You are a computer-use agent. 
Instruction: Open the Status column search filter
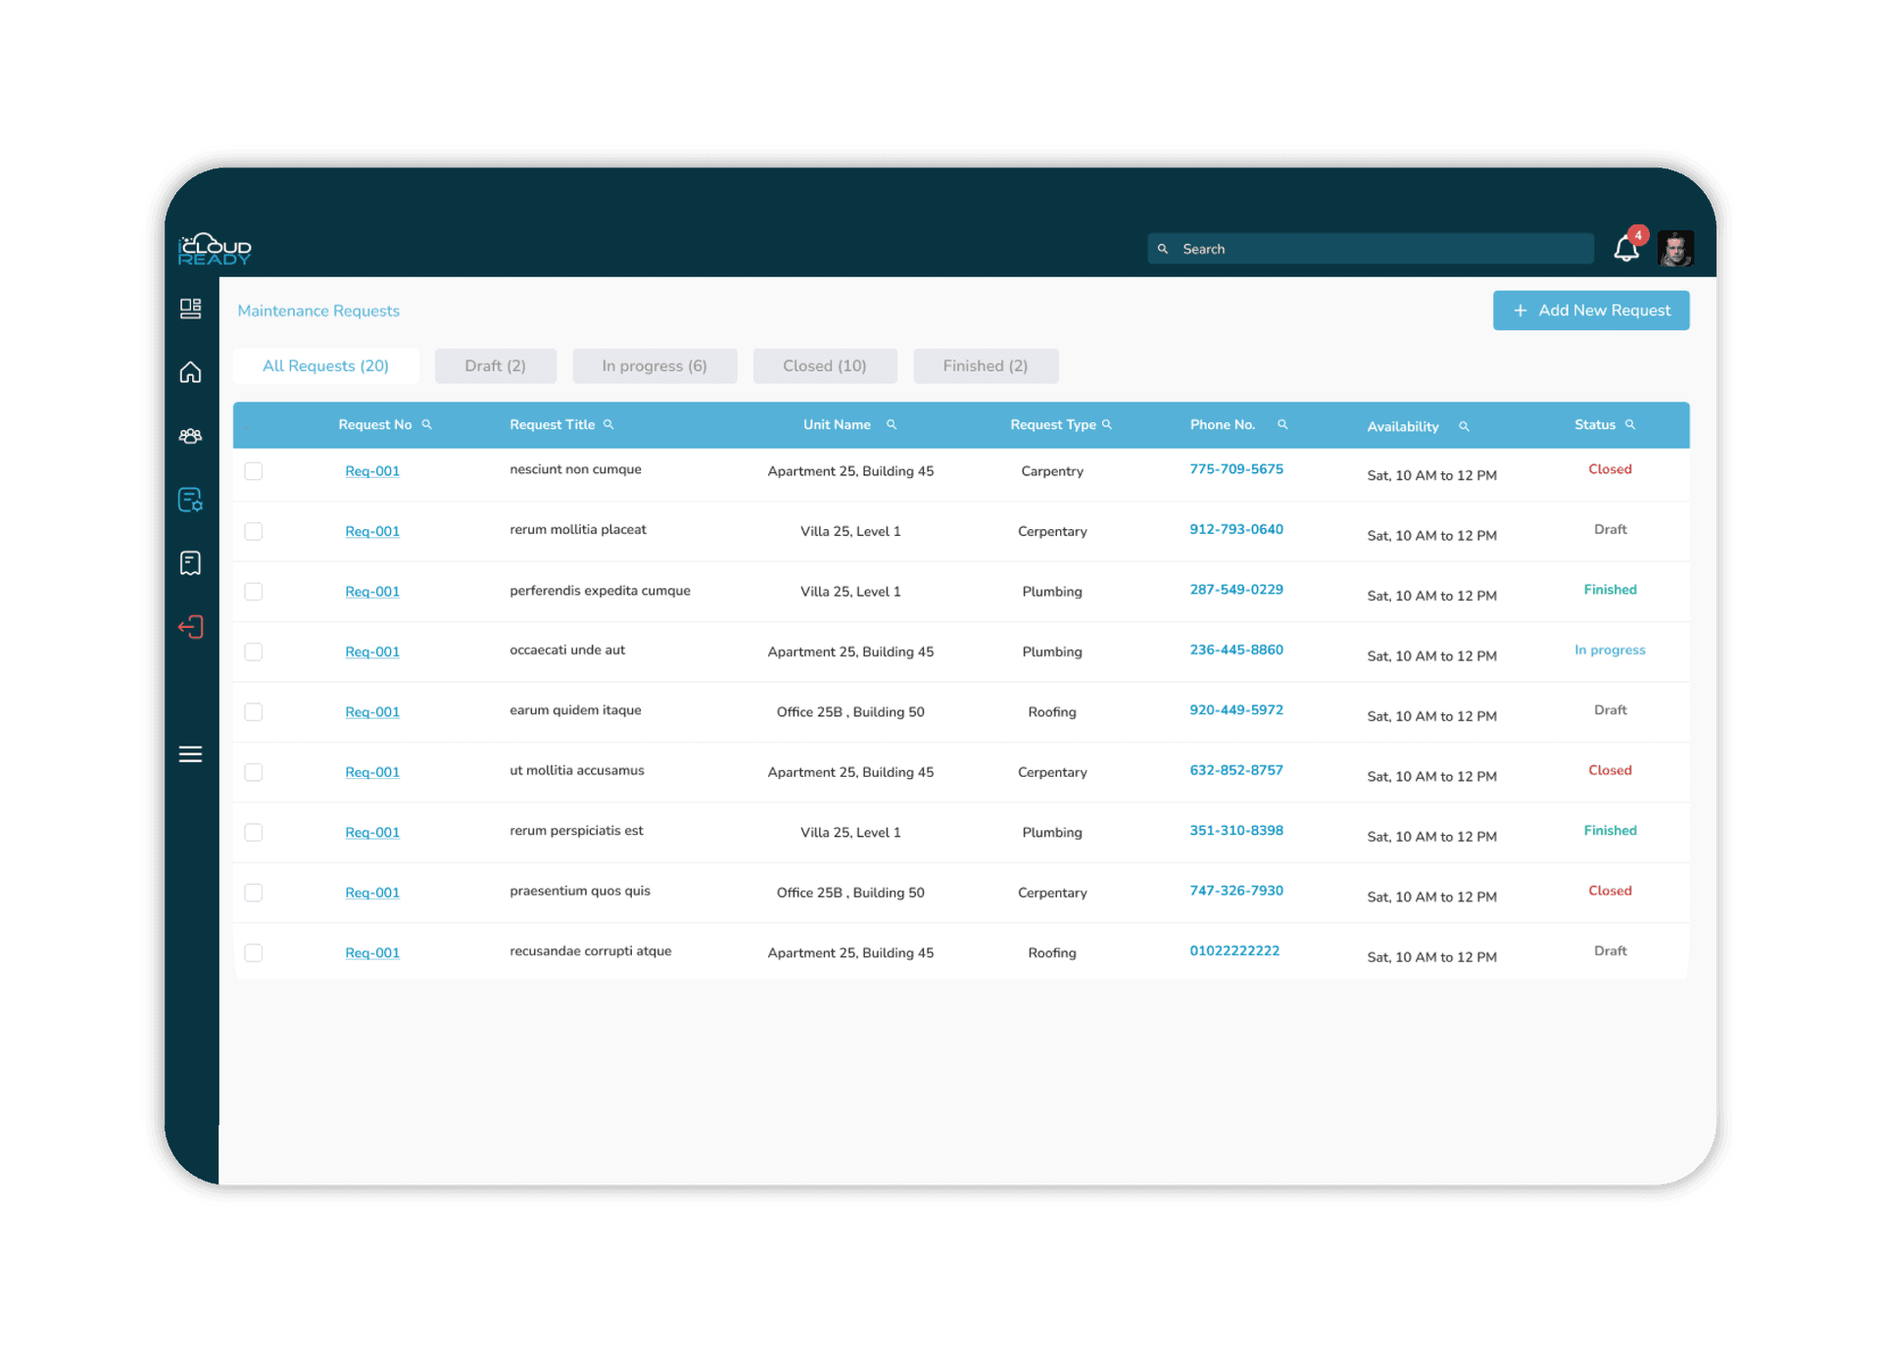[x=1630, y=424]
